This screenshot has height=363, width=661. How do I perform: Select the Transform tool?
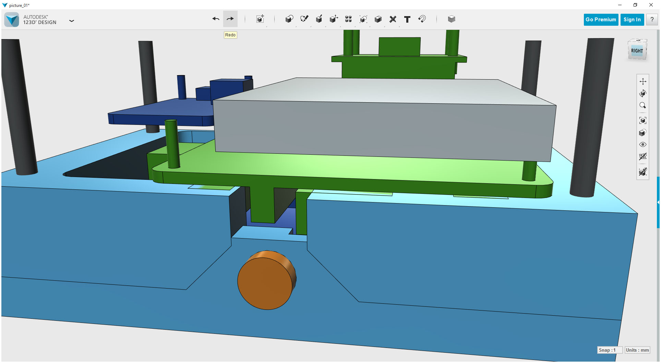tap(260, 20)
